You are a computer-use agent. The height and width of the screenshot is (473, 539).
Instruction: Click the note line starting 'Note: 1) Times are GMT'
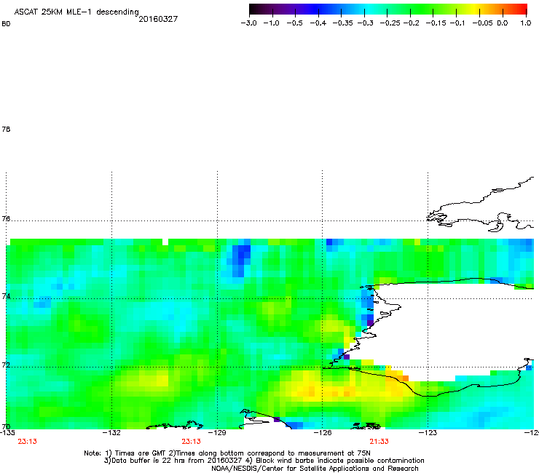227,453
